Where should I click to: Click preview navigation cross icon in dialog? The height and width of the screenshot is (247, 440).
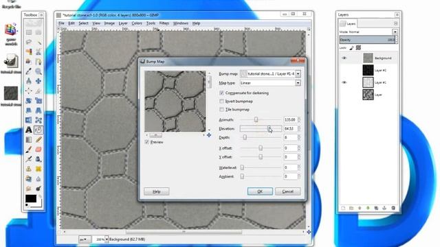[x=209, y=135]
